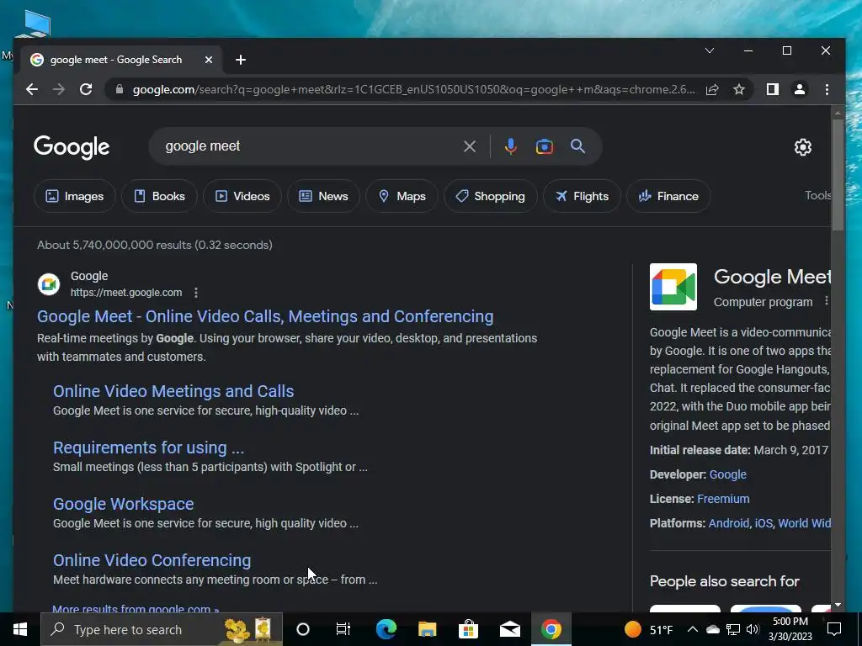Open the Windows Start menu
862x646 pixels.
click(x=20, y=629)
